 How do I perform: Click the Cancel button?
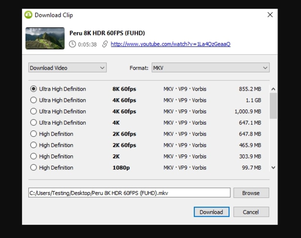click(x=251, y=212)
